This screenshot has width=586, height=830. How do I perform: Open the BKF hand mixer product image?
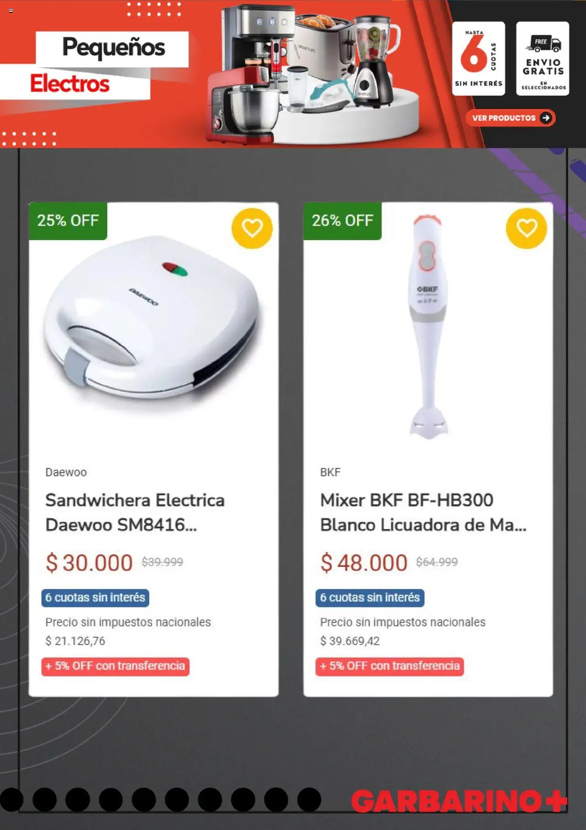[x=428, y=325]
